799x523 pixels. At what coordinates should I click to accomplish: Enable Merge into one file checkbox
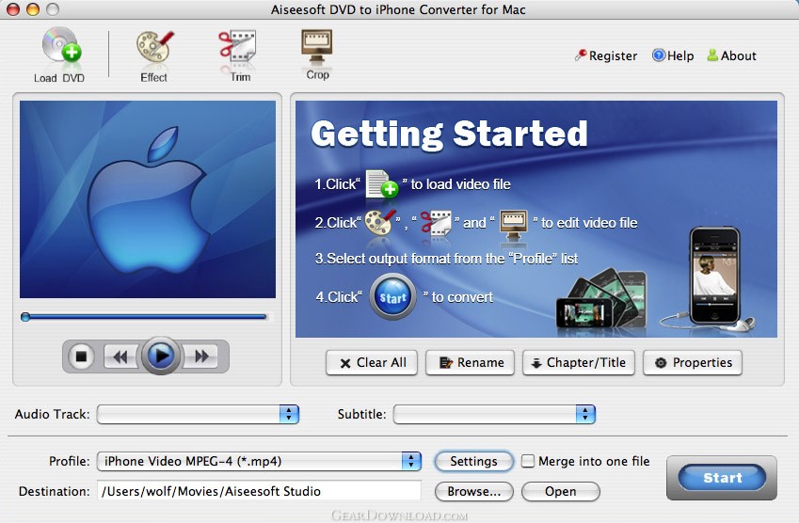(528, 461)
